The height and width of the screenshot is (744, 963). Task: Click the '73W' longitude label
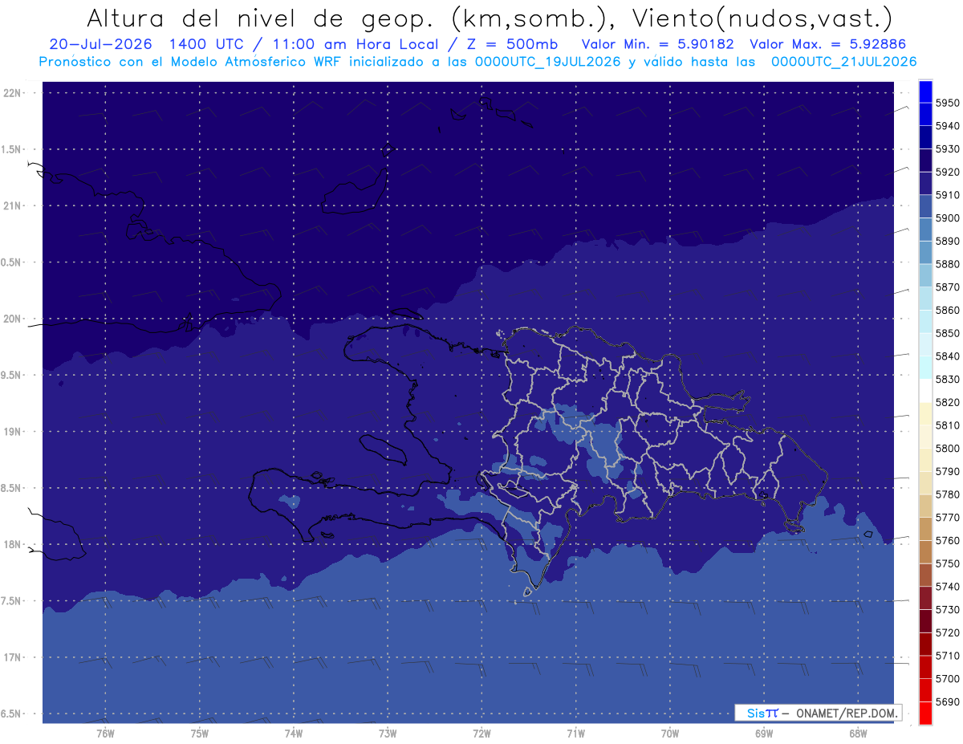click(x=388, y=733)
